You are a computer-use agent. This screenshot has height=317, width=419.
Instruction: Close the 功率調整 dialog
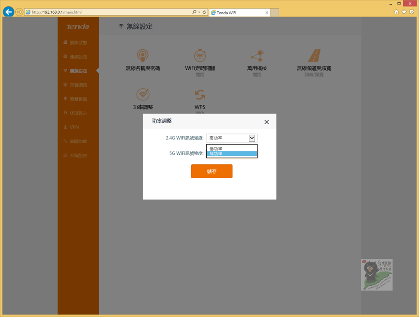267,122
